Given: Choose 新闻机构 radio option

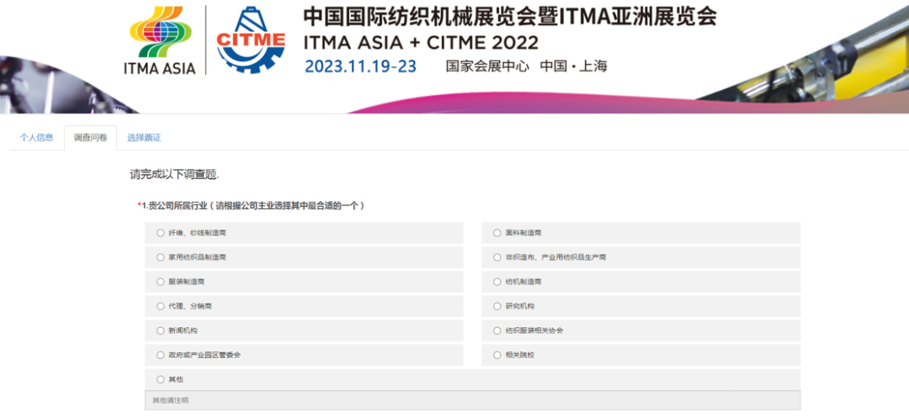Looking at the screenshot, I should point(161,330).
